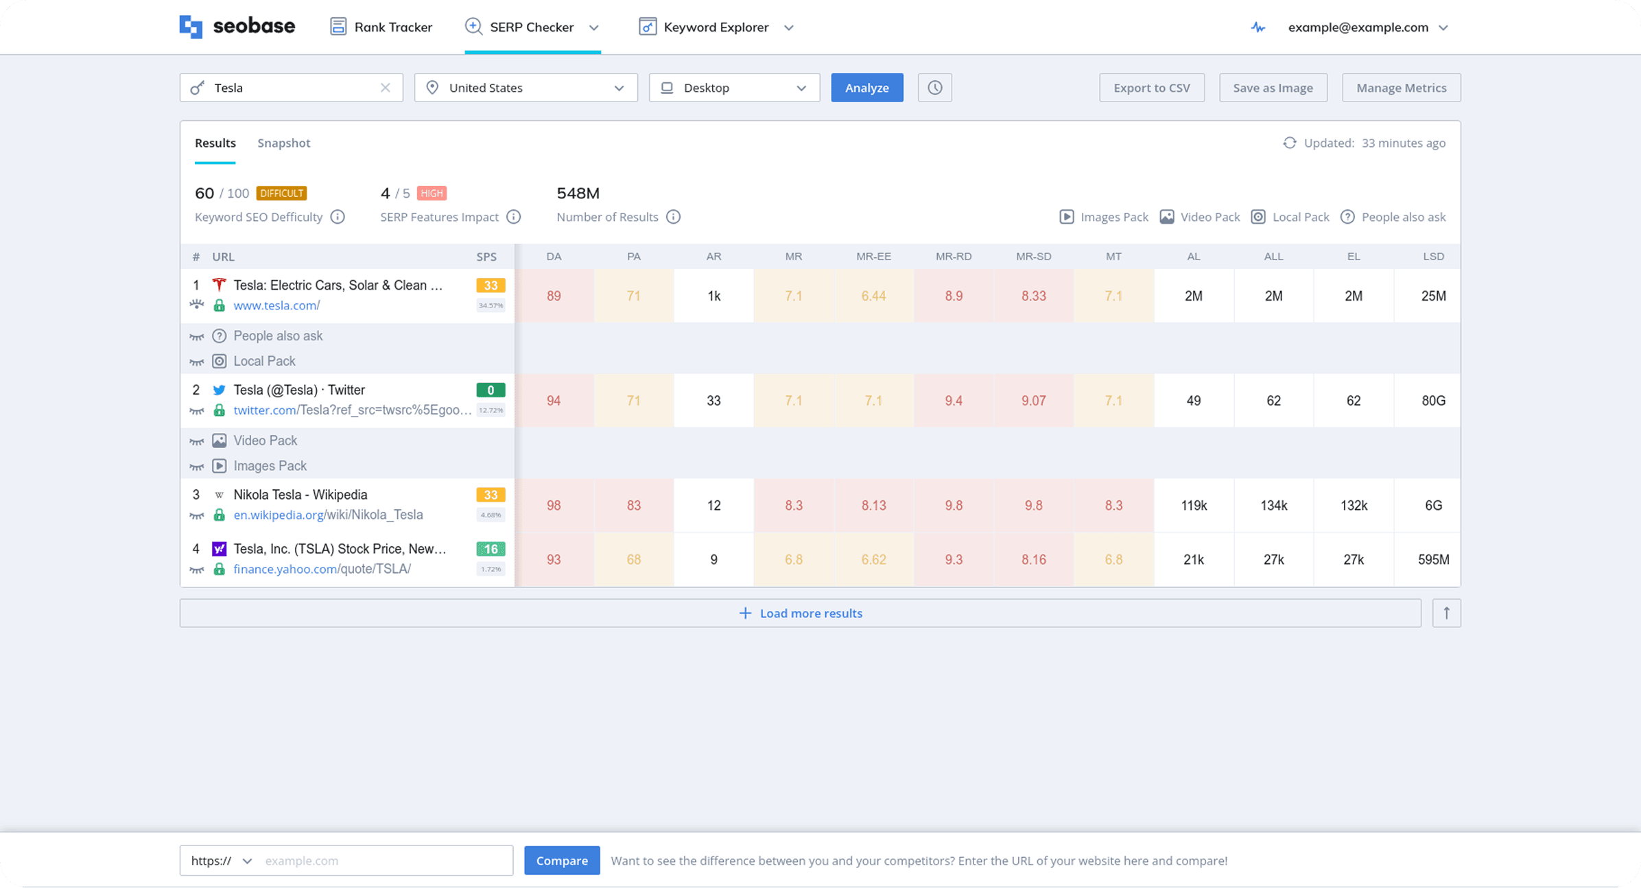This screenshot has height=888, width=1641.
Task: Click the green lock for finance.yahoo.com result
Action: (x=219, y=569)
